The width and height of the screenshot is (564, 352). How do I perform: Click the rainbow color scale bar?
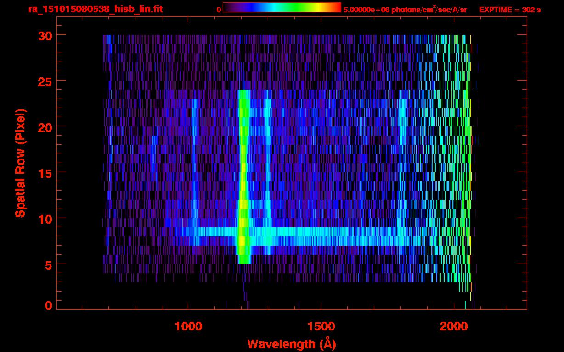282,7
